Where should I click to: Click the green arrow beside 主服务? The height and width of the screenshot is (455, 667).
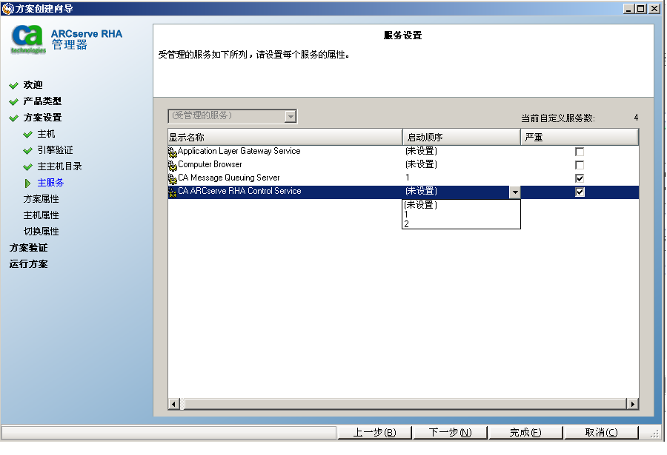28,183
